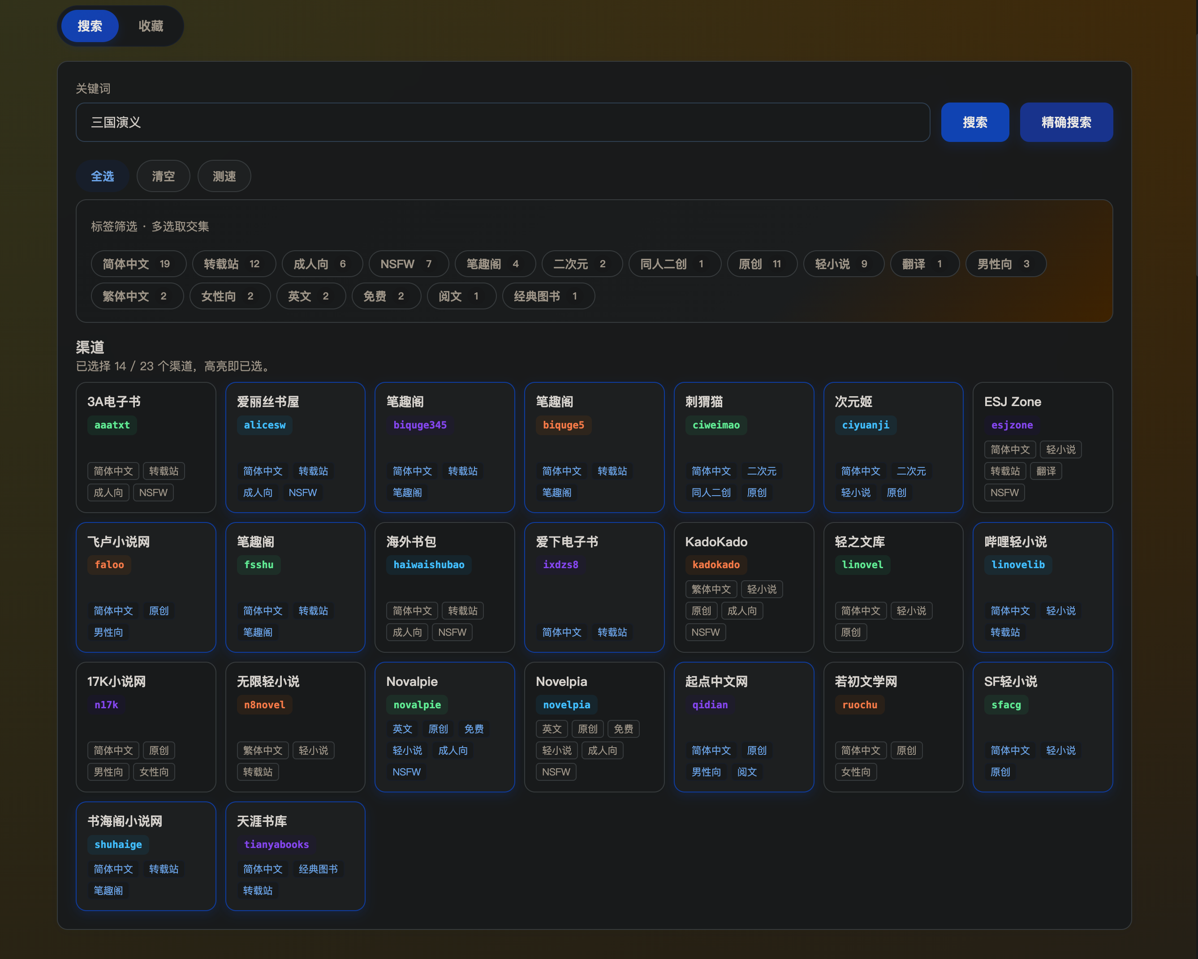Run the 测速 speed test
This screenshot has height=959, width=1198.
(x=224, y=176)
